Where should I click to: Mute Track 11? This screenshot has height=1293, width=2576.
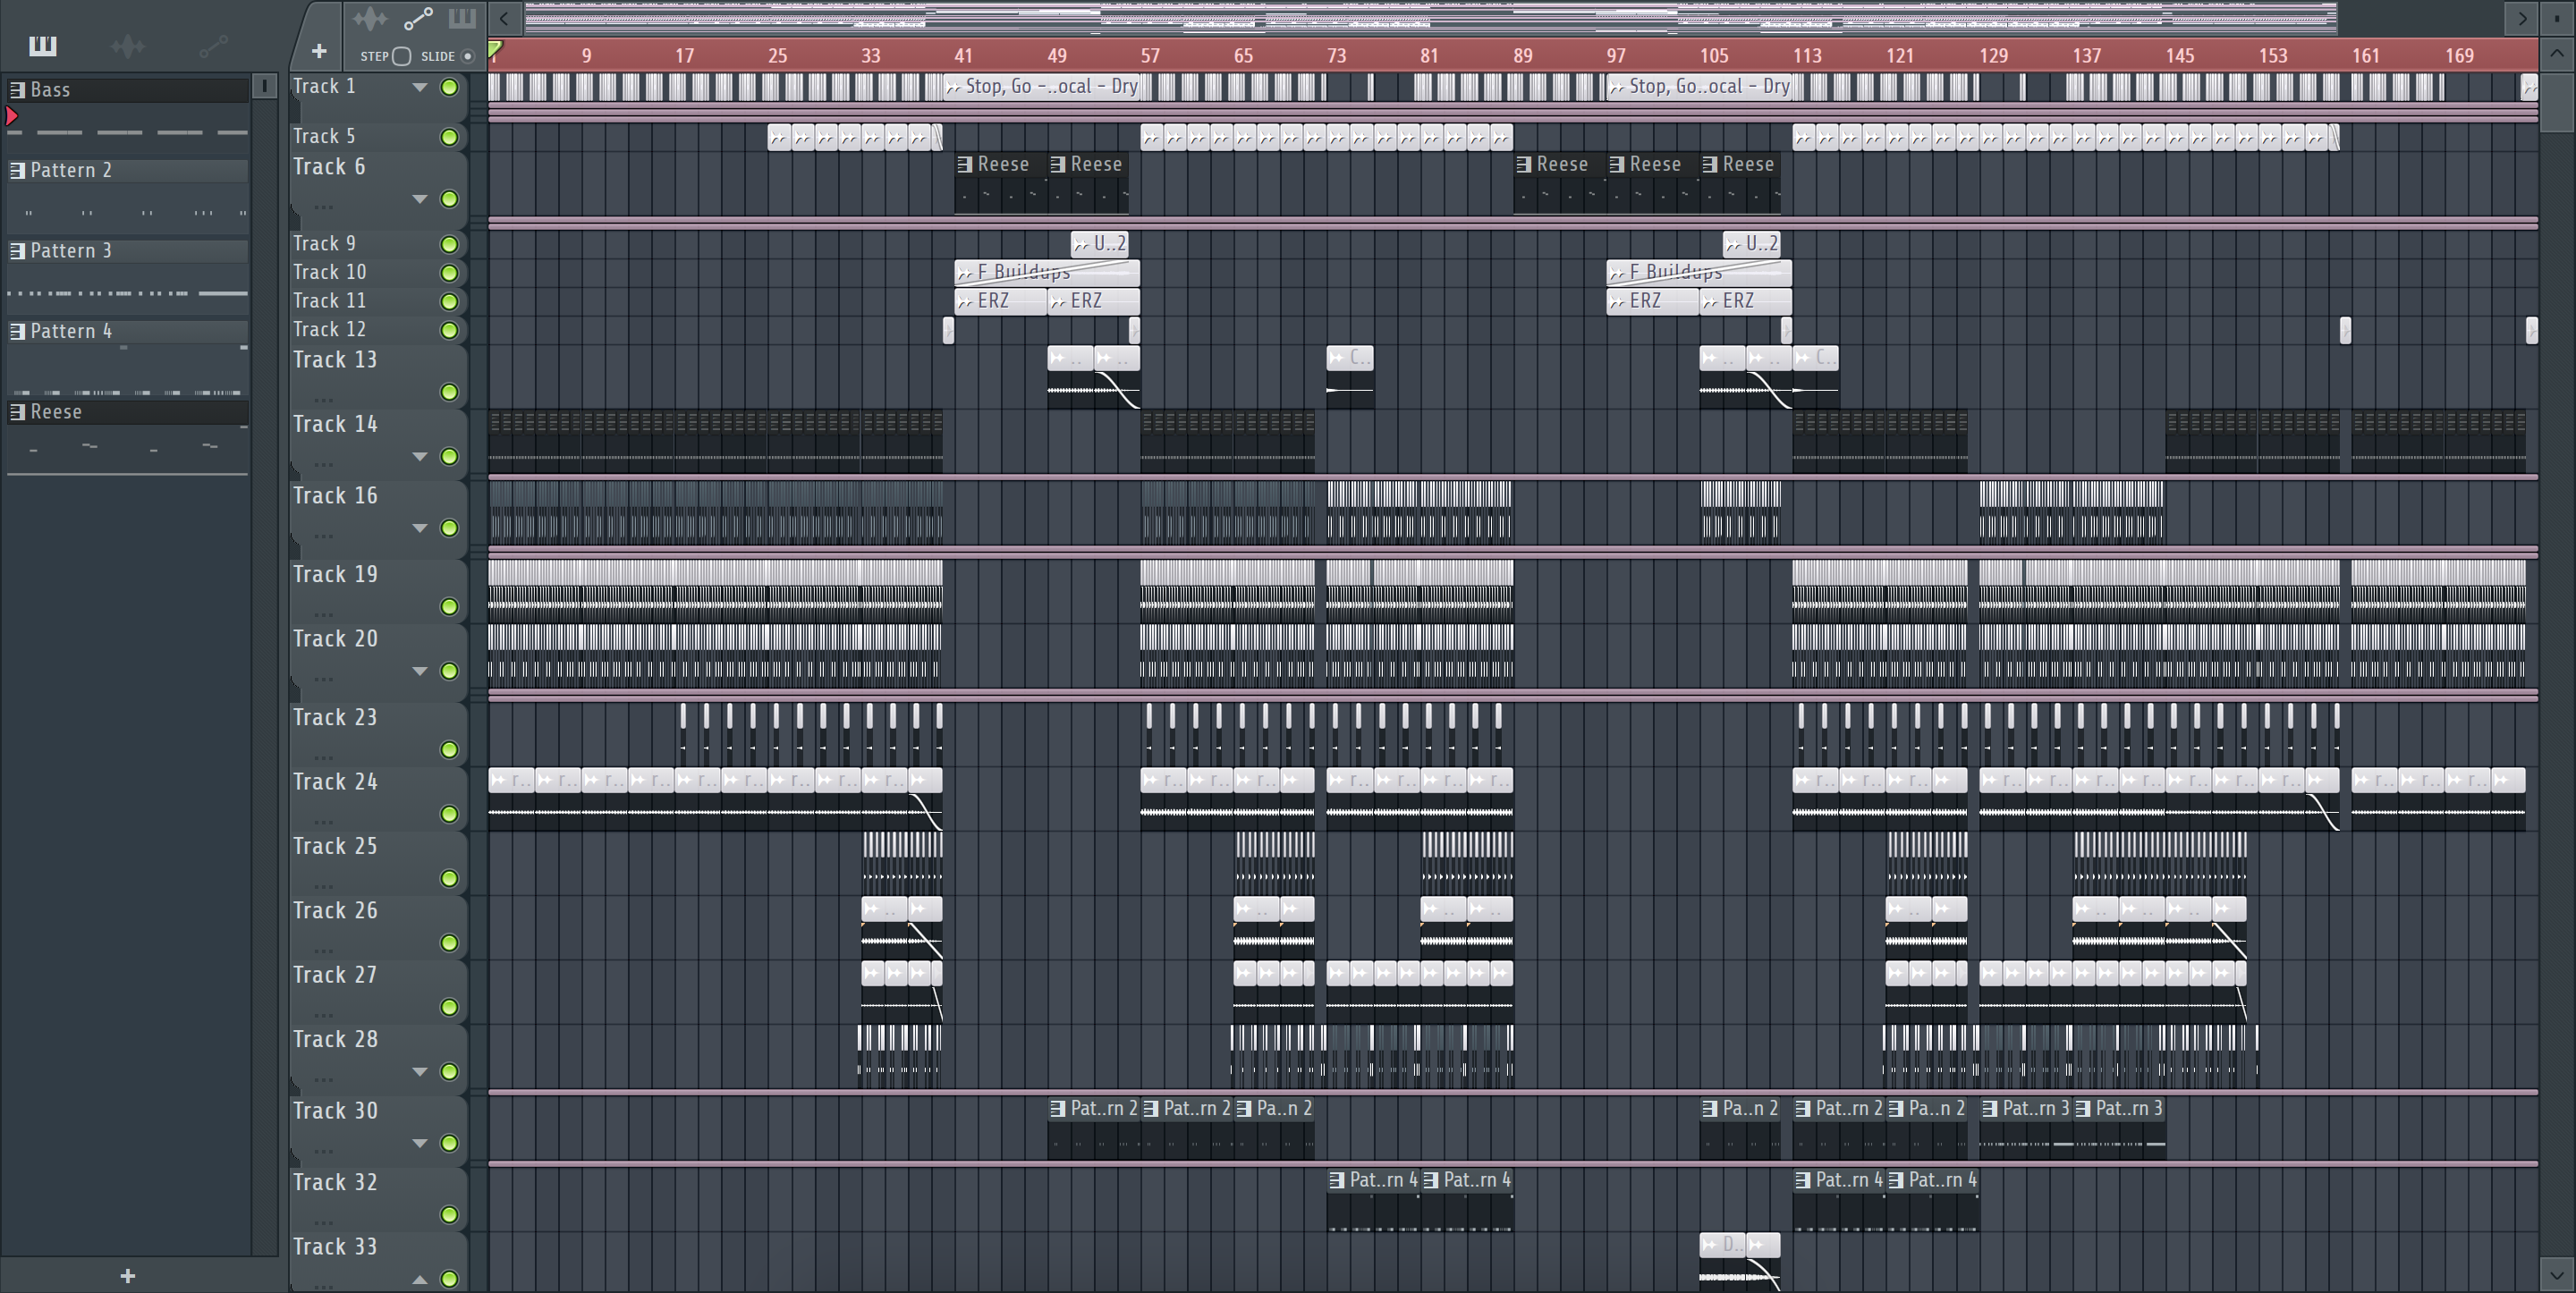[450, 301]
